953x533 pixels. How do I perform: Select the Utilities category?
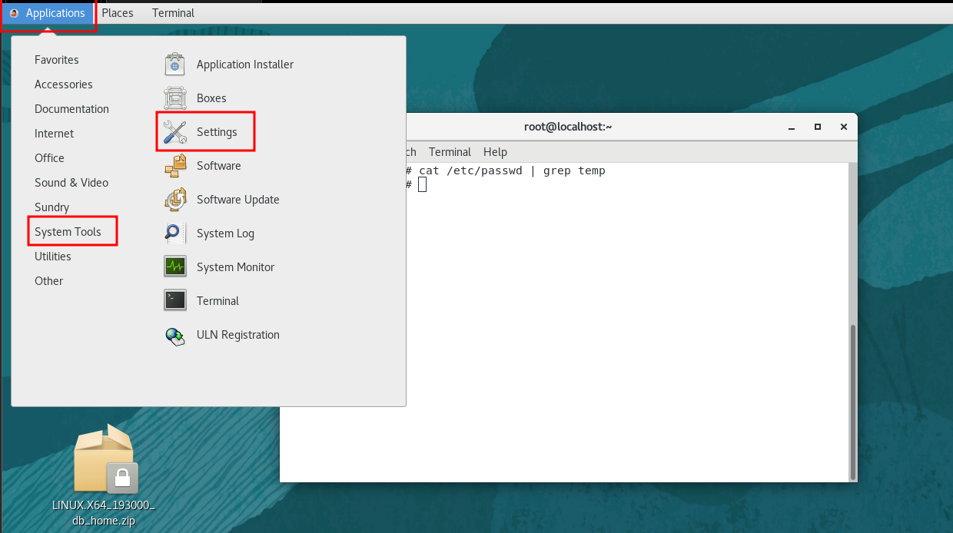pos(53,257)
